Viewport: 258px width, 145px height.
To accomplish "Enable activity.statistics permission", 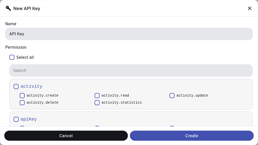I will click(x=97, y=103).
